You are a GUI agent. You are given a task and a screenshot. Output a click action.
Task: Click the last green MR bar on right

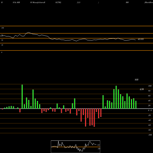[136, 105]
